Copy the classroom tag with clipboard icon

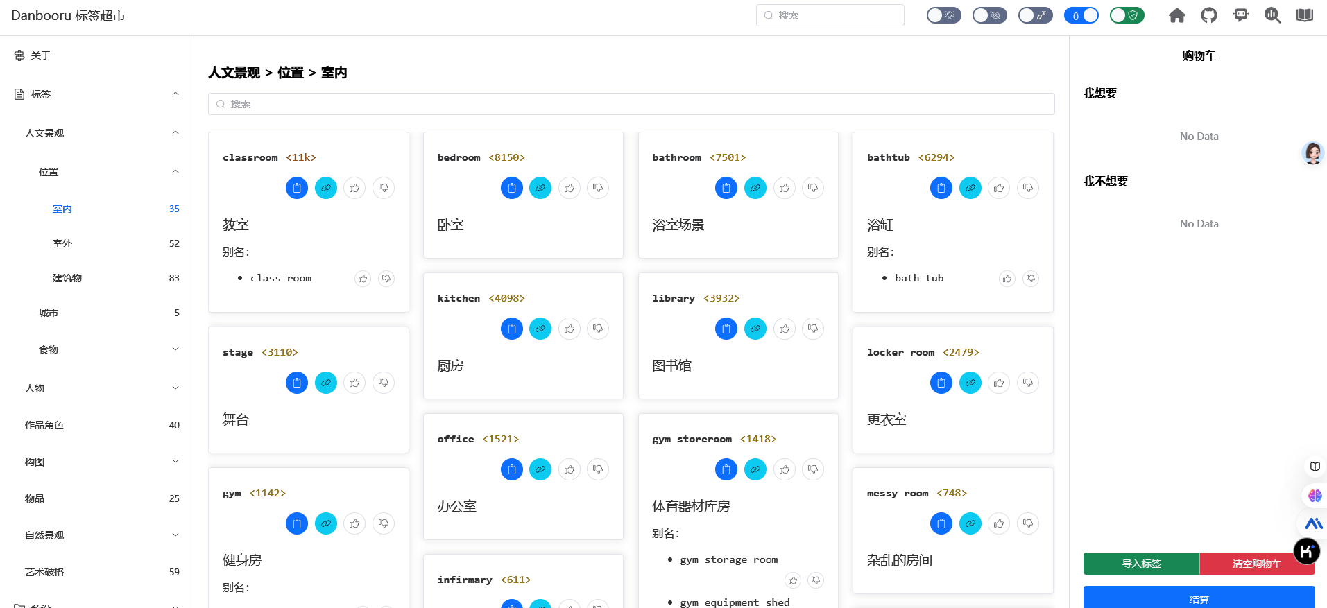pyautogui.click(x=297, y=188)
